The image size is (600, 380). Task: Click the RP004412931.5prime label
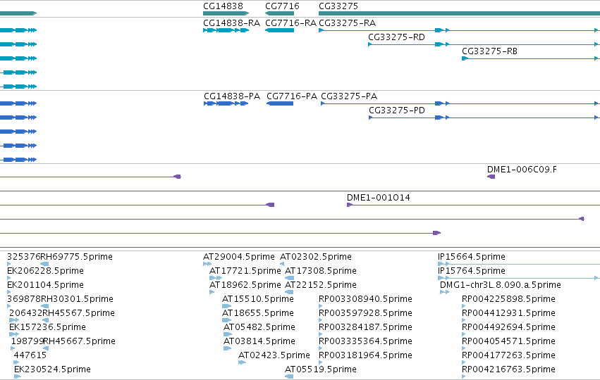click(x=508, y=313)
